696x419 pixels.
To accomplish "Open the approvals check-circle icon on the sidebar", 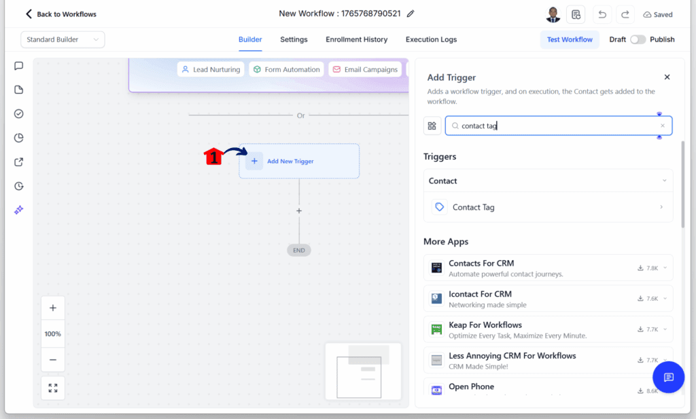I will point(18,113).
